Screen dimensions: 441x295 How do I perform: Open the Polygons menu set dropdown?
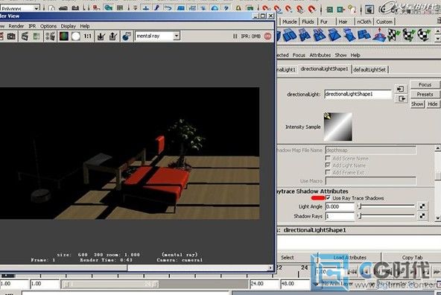37,8
